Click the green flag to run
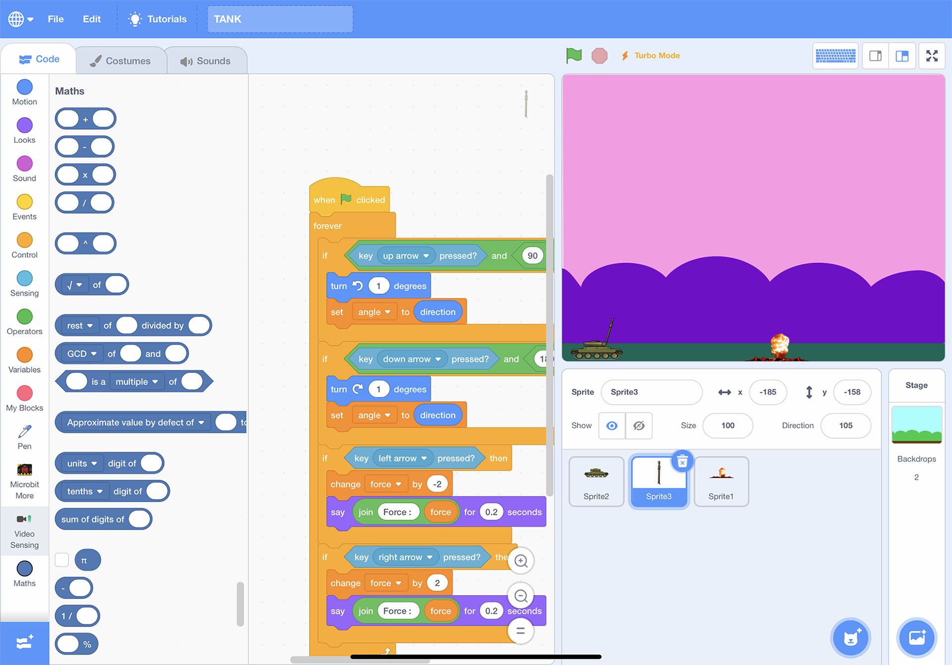Viewport: 952px width, 665px height. pos(574,56)
